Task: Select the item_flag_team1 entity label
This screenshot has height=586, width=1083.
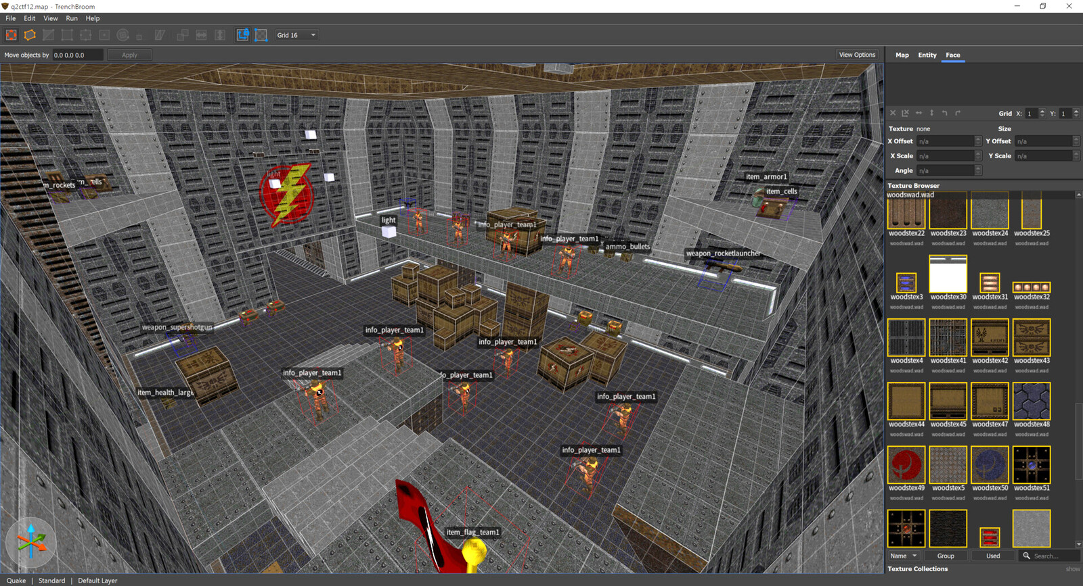Action: point(472,532)
